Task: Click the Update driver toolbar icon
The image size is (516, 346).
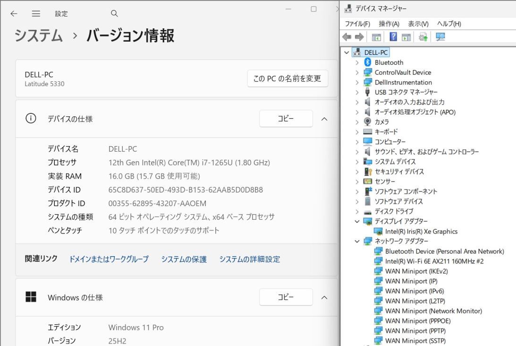Action: 423,37
